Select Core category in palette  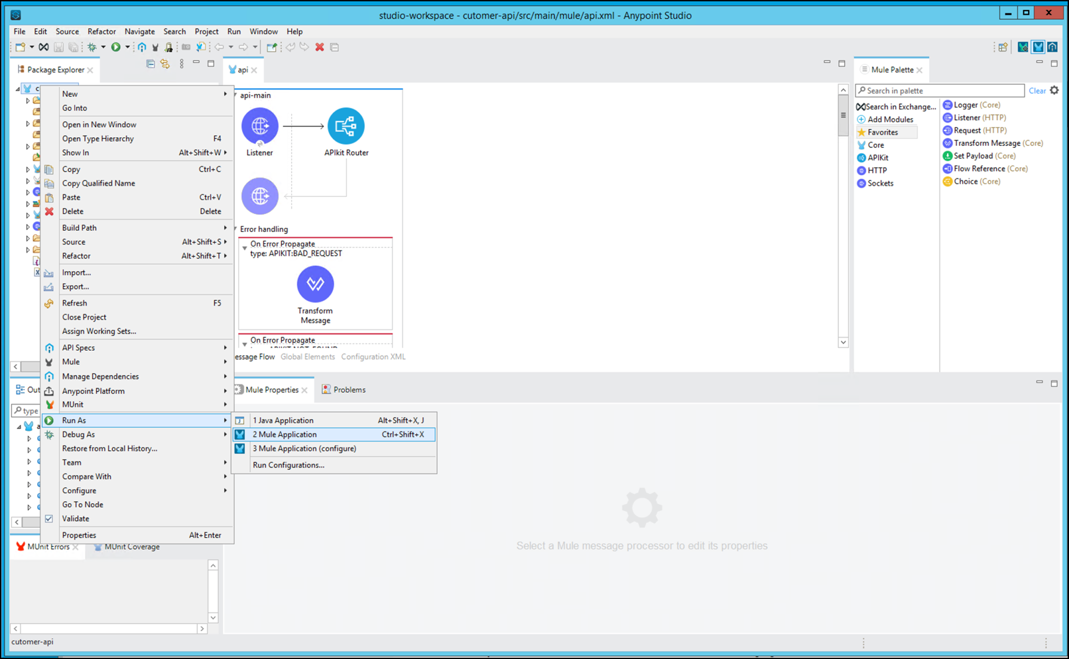(871, 145)
